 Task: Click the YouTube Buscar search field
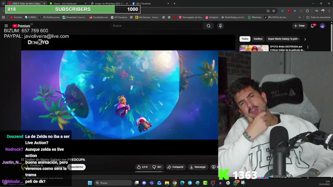click(x=157, y=26)
